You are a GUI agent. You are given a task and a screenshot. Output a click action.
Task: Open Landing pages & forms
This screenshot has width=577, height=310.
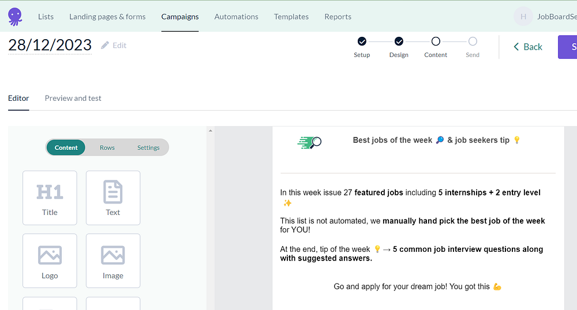click(x=107, y=17)
